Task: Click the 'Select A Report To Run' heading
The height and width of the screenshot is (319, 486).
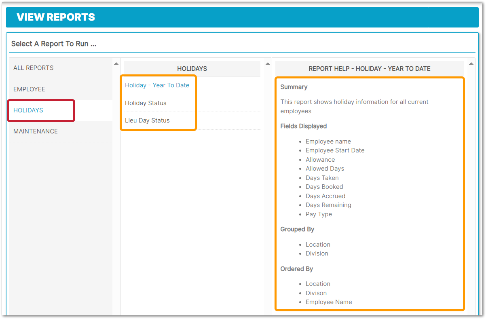Action: [x=54, y=44]
